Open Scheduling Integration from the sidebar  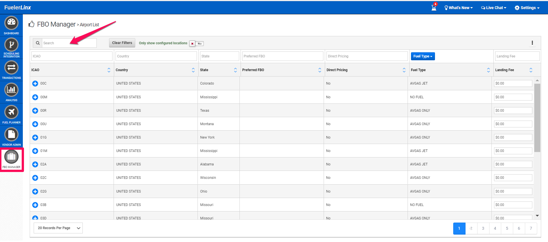[11, 45]
